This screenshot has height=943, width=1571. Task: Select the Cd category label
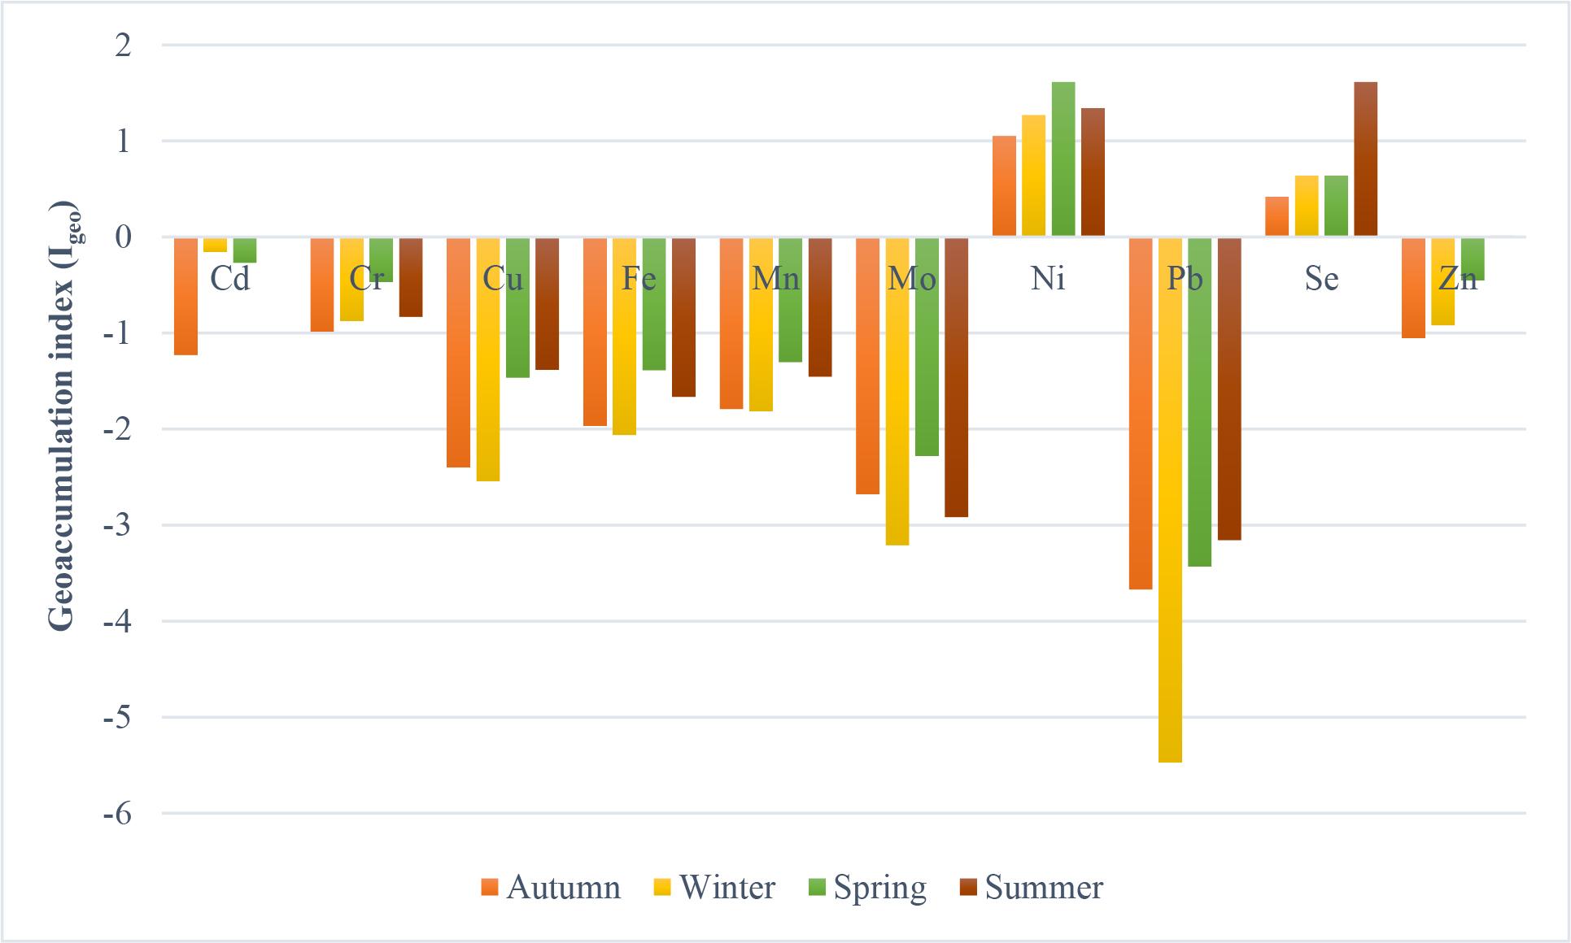pos(229,280)
